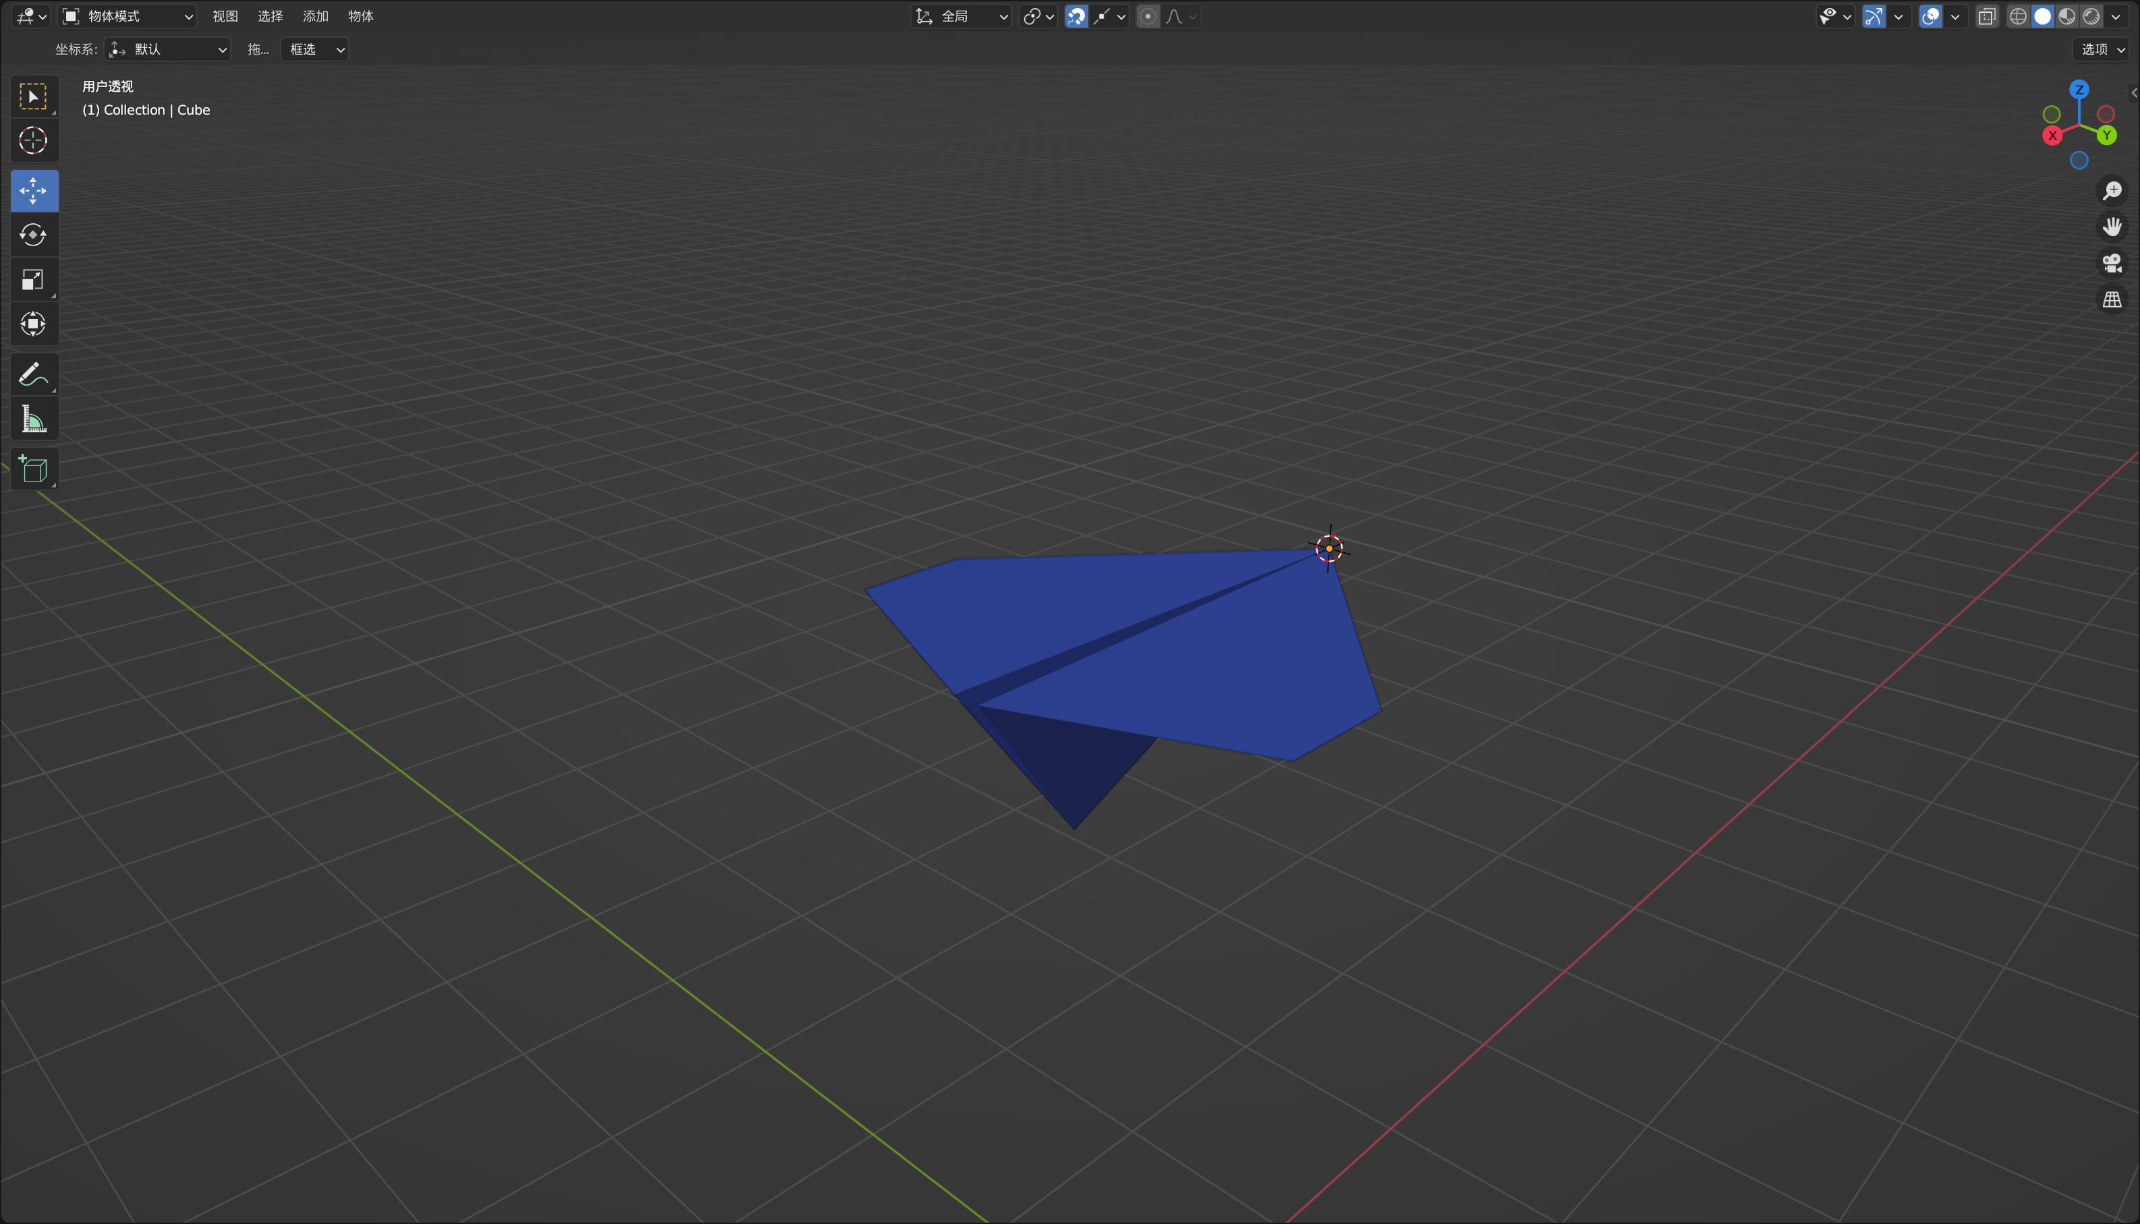Image resolution: width=2140 pixels, height=1224 pixels.
Task: Click the (1) Collection | Cube text
Action: pyautogui.click(x=146, y=110)
